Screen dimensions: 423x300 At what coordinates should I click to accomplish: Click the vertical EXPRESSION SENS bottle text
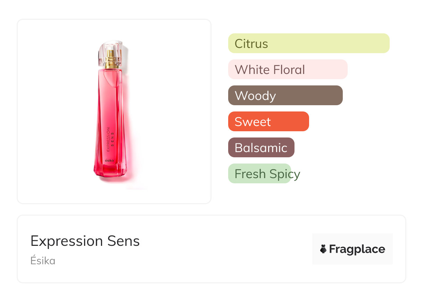click(x=110, y=140)
